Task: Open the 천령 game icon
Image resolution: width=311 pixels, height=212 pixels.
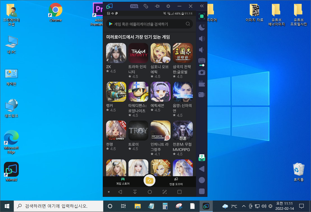Action: click(x=116, y=131)
